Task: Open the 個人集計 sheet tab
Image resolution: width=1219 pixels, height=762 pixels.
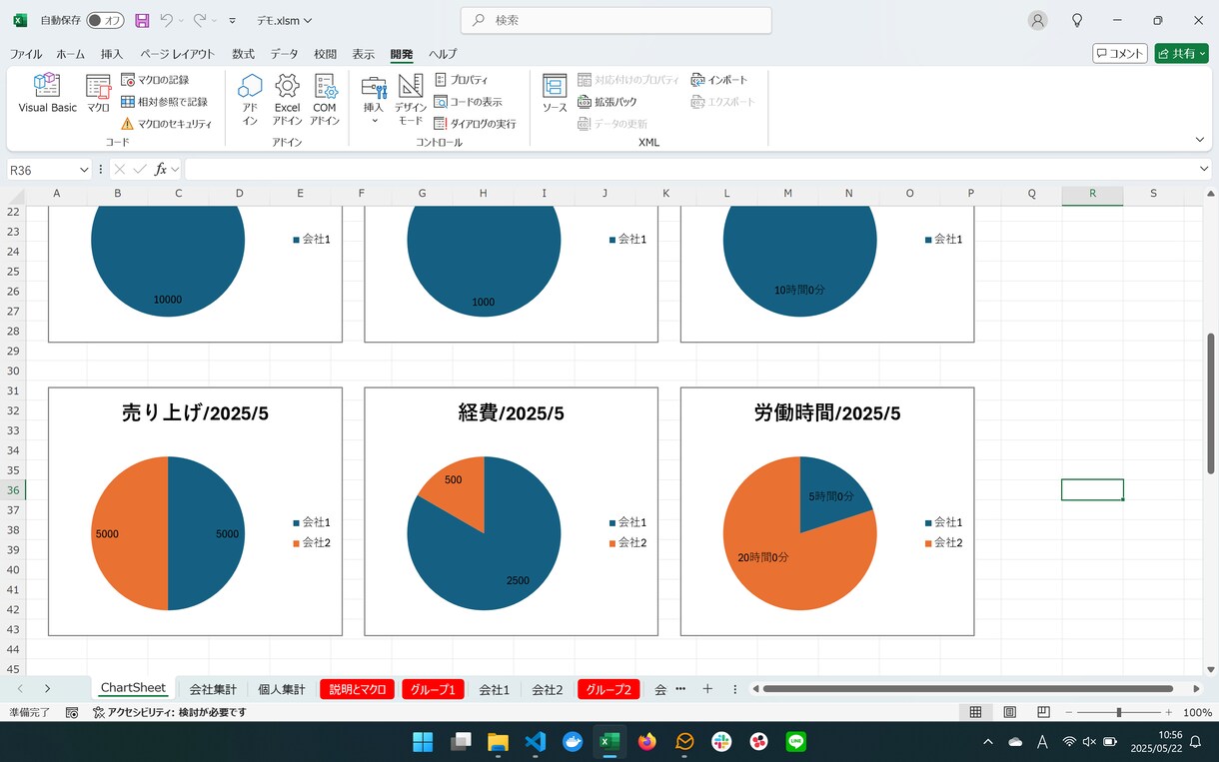Action: (282, 689)
